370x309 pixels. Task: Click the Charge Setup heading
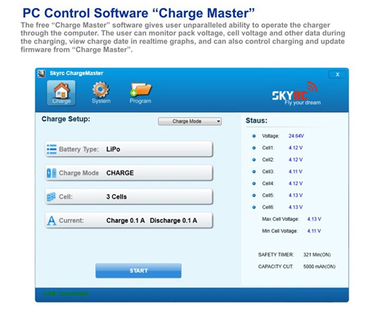tap(66, 119)
